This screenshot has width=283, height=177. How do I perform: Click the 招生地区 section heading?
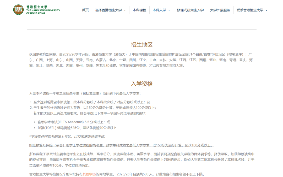tap(141, 45)
